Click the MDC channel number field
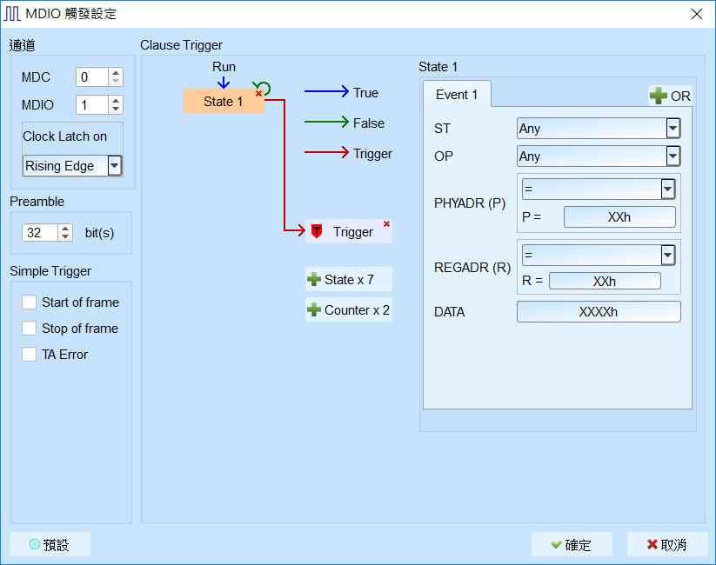Screen dimensions: 716x565 (93, 77)
